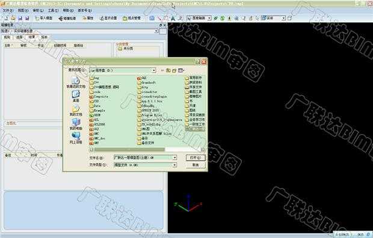The height and width of the screenshot is (238, 373).
Task: Click the window-grid icon in toolbar
Action: [236, 18]
